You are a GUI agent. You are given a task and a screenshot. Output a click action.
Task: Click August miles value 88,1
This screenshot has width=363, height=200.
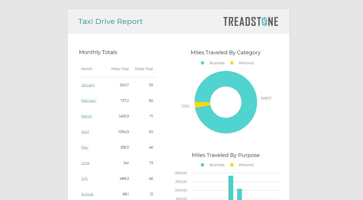click(126, 194)
